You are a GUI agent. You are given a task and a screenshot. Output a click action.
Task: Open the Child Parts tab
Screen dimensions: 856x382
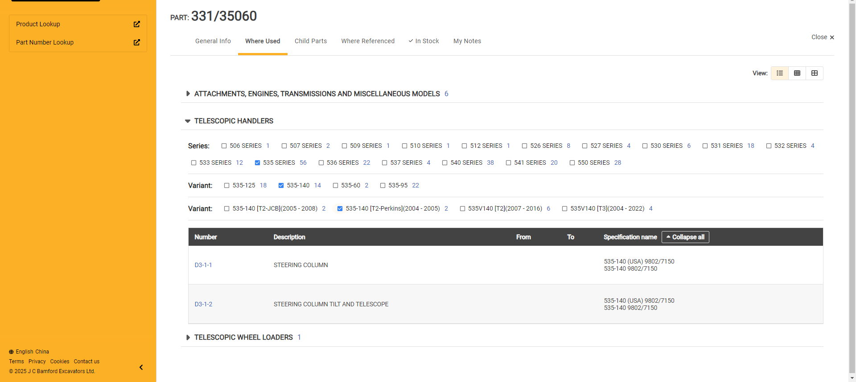click(311, 41)
